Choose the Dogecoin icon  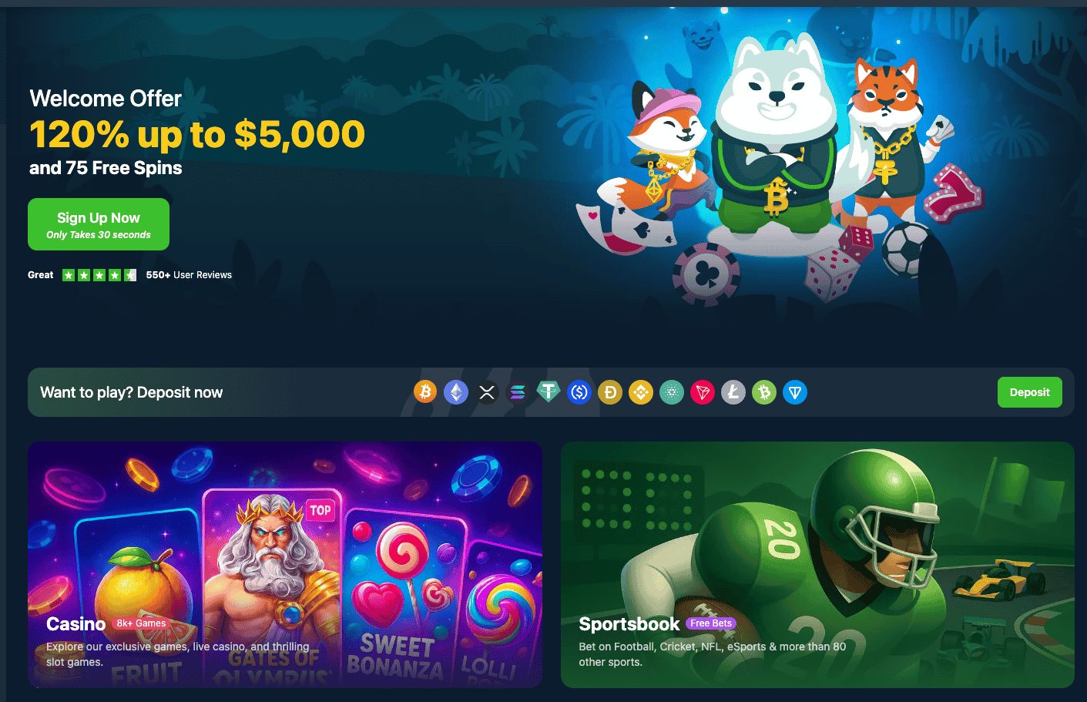(610, 392)
